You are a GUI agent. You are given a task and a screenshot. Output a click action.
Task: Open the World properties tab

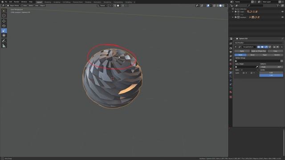pyautogui.click(x=231, y=64)
